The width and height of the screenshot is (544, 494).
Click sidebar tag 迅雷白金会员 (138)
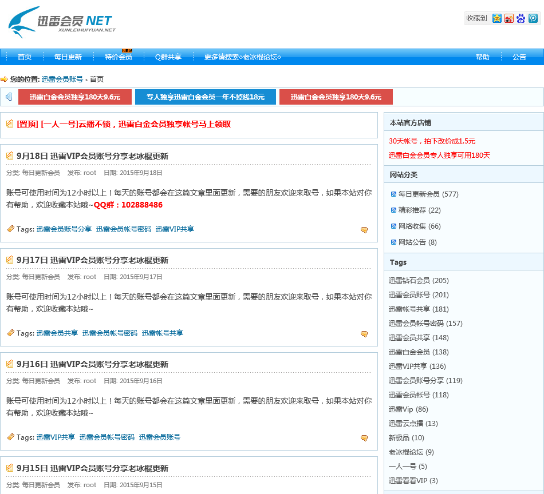tap(419, 352)
